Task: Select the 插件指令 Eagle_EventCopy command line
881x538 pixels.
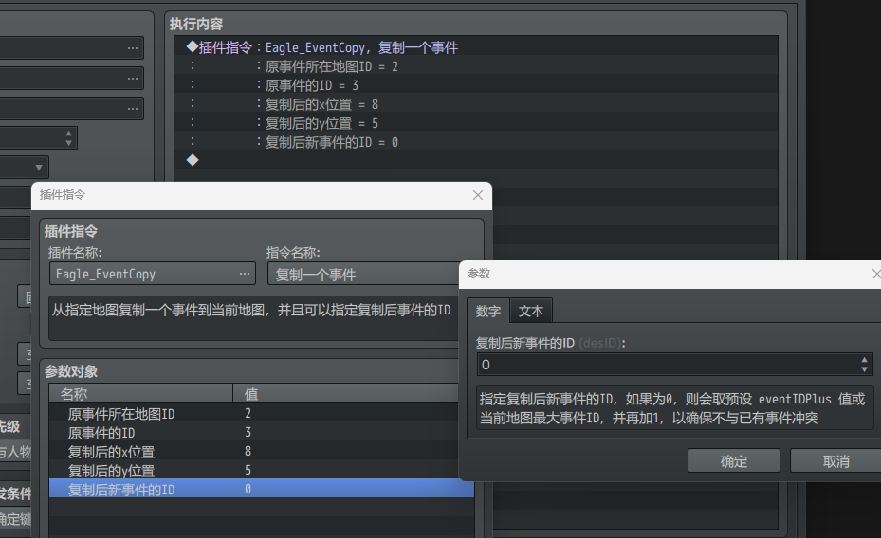Action: pyautogui.click(x=476, y=47)
